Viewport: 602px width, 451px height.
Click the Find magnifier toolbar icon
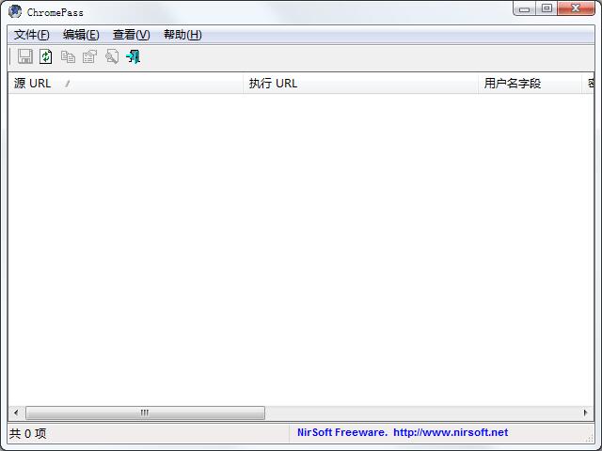point(112,56)
